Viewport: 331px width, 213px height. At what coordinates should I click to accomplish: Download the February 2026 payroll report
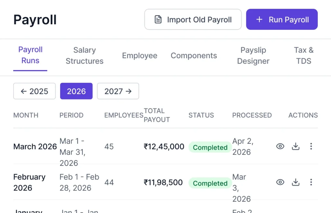295,182
